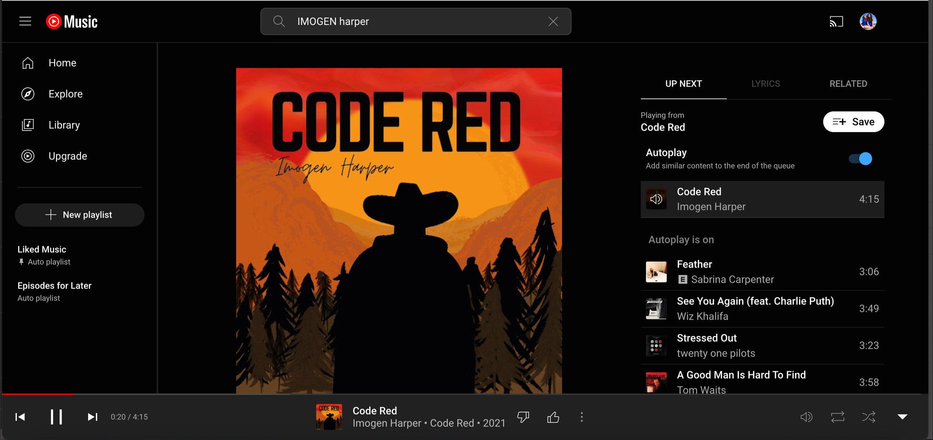This screenshot has width=933, height=440.
Task: Click the Code Red source title under Playing from
Action: tap(662, 127)
